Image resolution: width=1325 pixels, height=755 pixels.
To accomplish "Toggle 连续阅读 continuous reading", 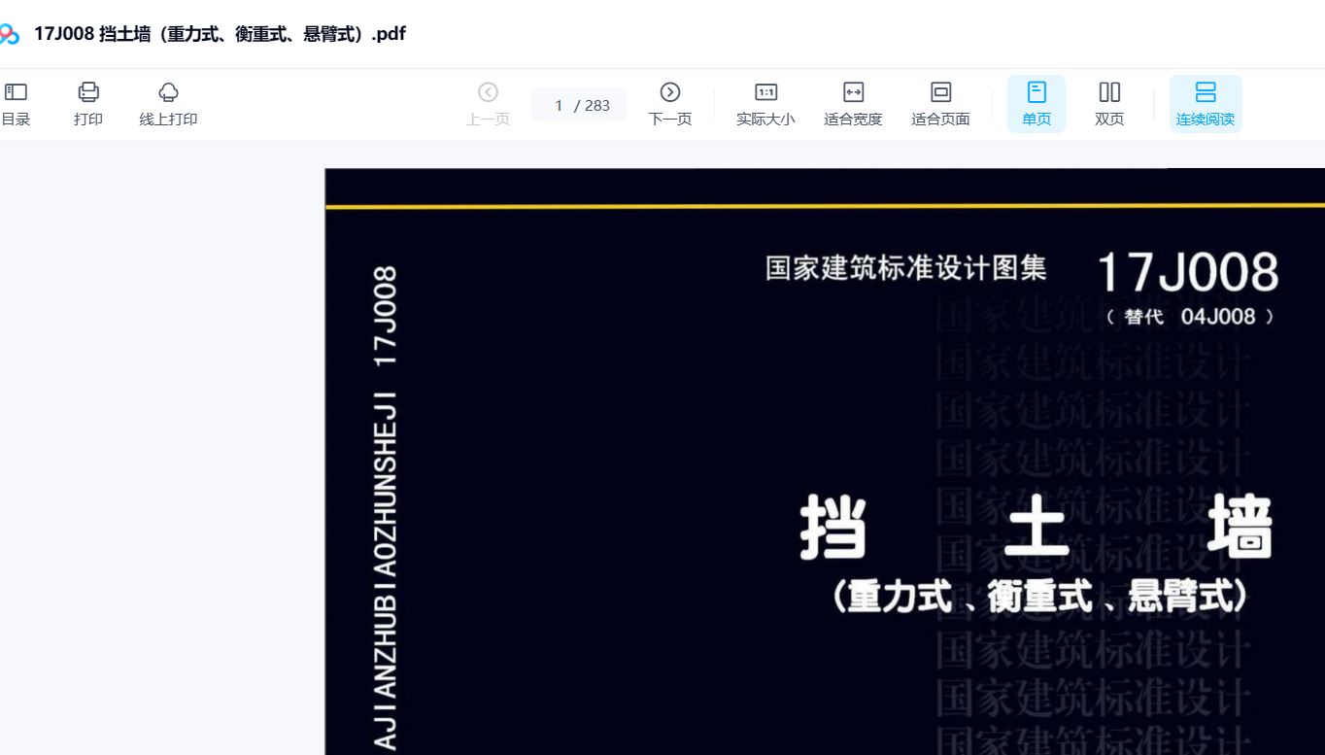I will point(1206,104).
